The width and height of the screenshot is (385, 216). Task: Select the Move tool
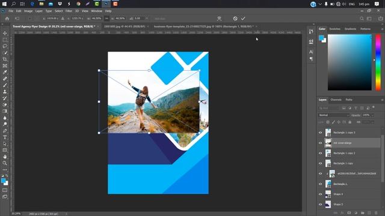click(5, 33)
